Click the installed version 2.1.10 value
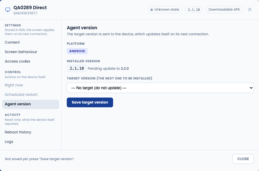 click(77, 68)
